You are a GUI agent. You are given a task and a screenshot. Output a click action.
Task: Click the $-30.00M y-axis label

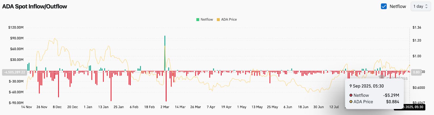click(16, 81)
